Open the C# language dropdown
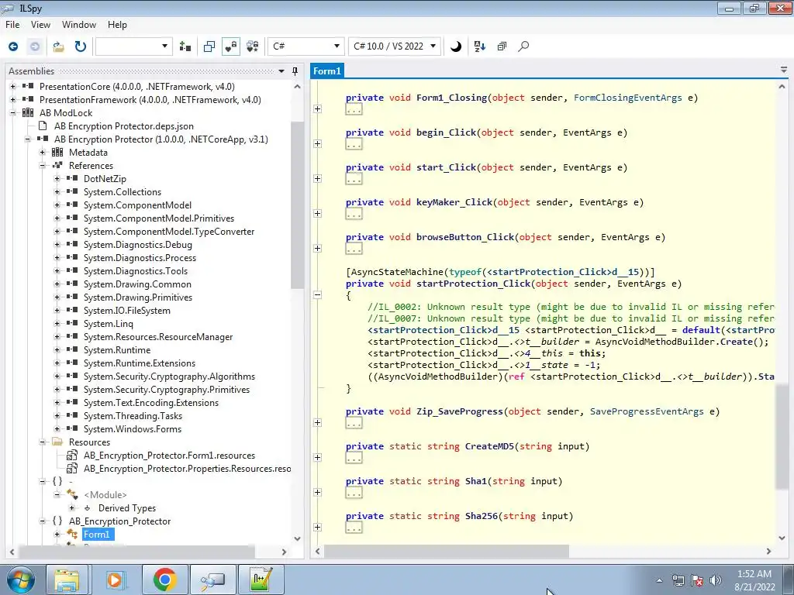This screenshot has width=794, height=595. (306, 46)
